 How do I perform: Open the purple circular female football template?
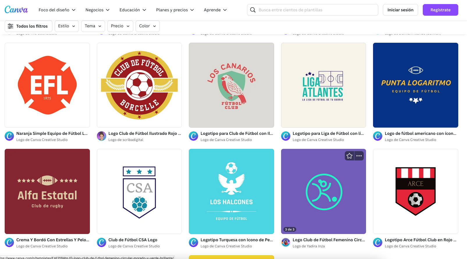coord(324,191)
